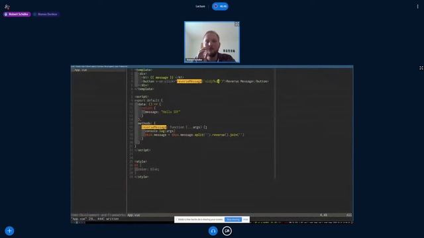Expand the webcam video to fullscreen

pyautogui.click(x=237, y=24)
